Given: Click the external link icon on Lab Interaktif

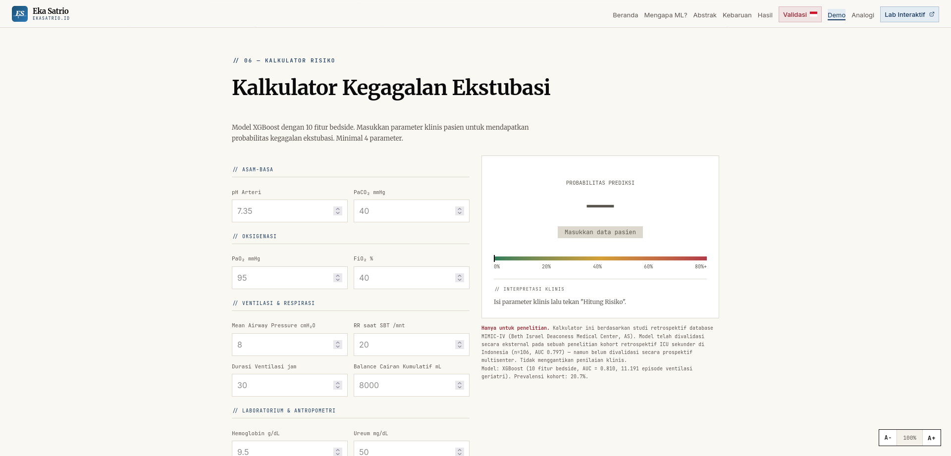Looking at the screenshot, I should point(932,14).
